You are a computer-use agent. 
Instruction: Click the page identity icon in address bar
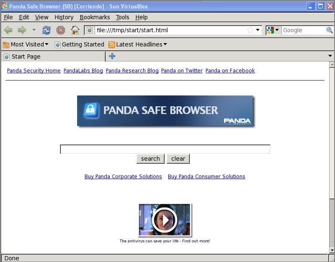[90, 30]
